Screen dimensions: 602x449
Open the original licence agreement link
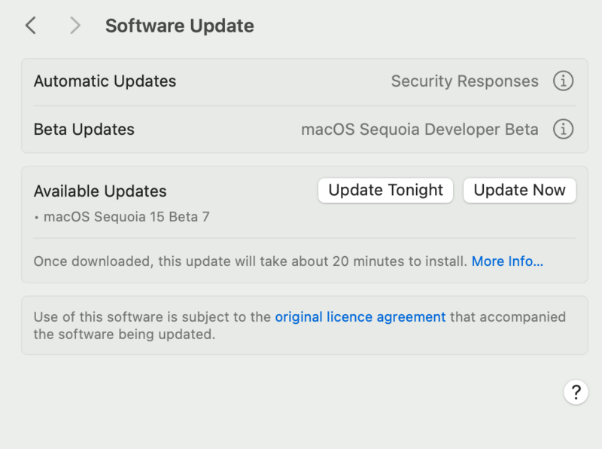point(360,317)
